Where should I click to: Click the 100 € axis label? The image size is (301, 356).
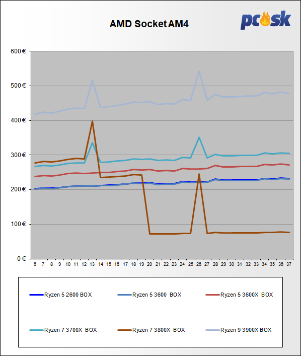point(18,224)
